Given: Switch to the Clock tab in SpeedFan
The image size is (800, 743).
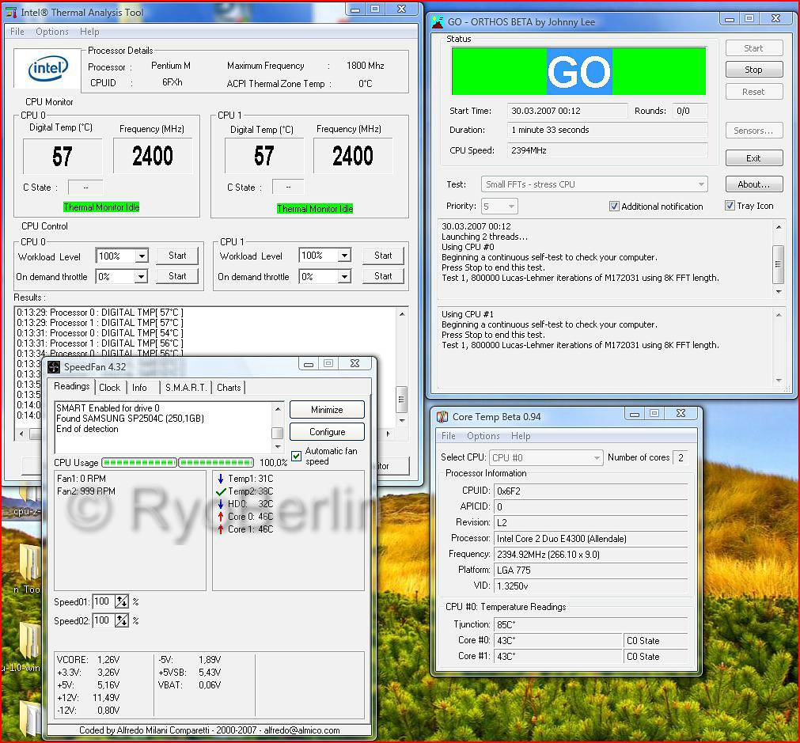Looking at the screenshot, I should [x=110, y=387].
